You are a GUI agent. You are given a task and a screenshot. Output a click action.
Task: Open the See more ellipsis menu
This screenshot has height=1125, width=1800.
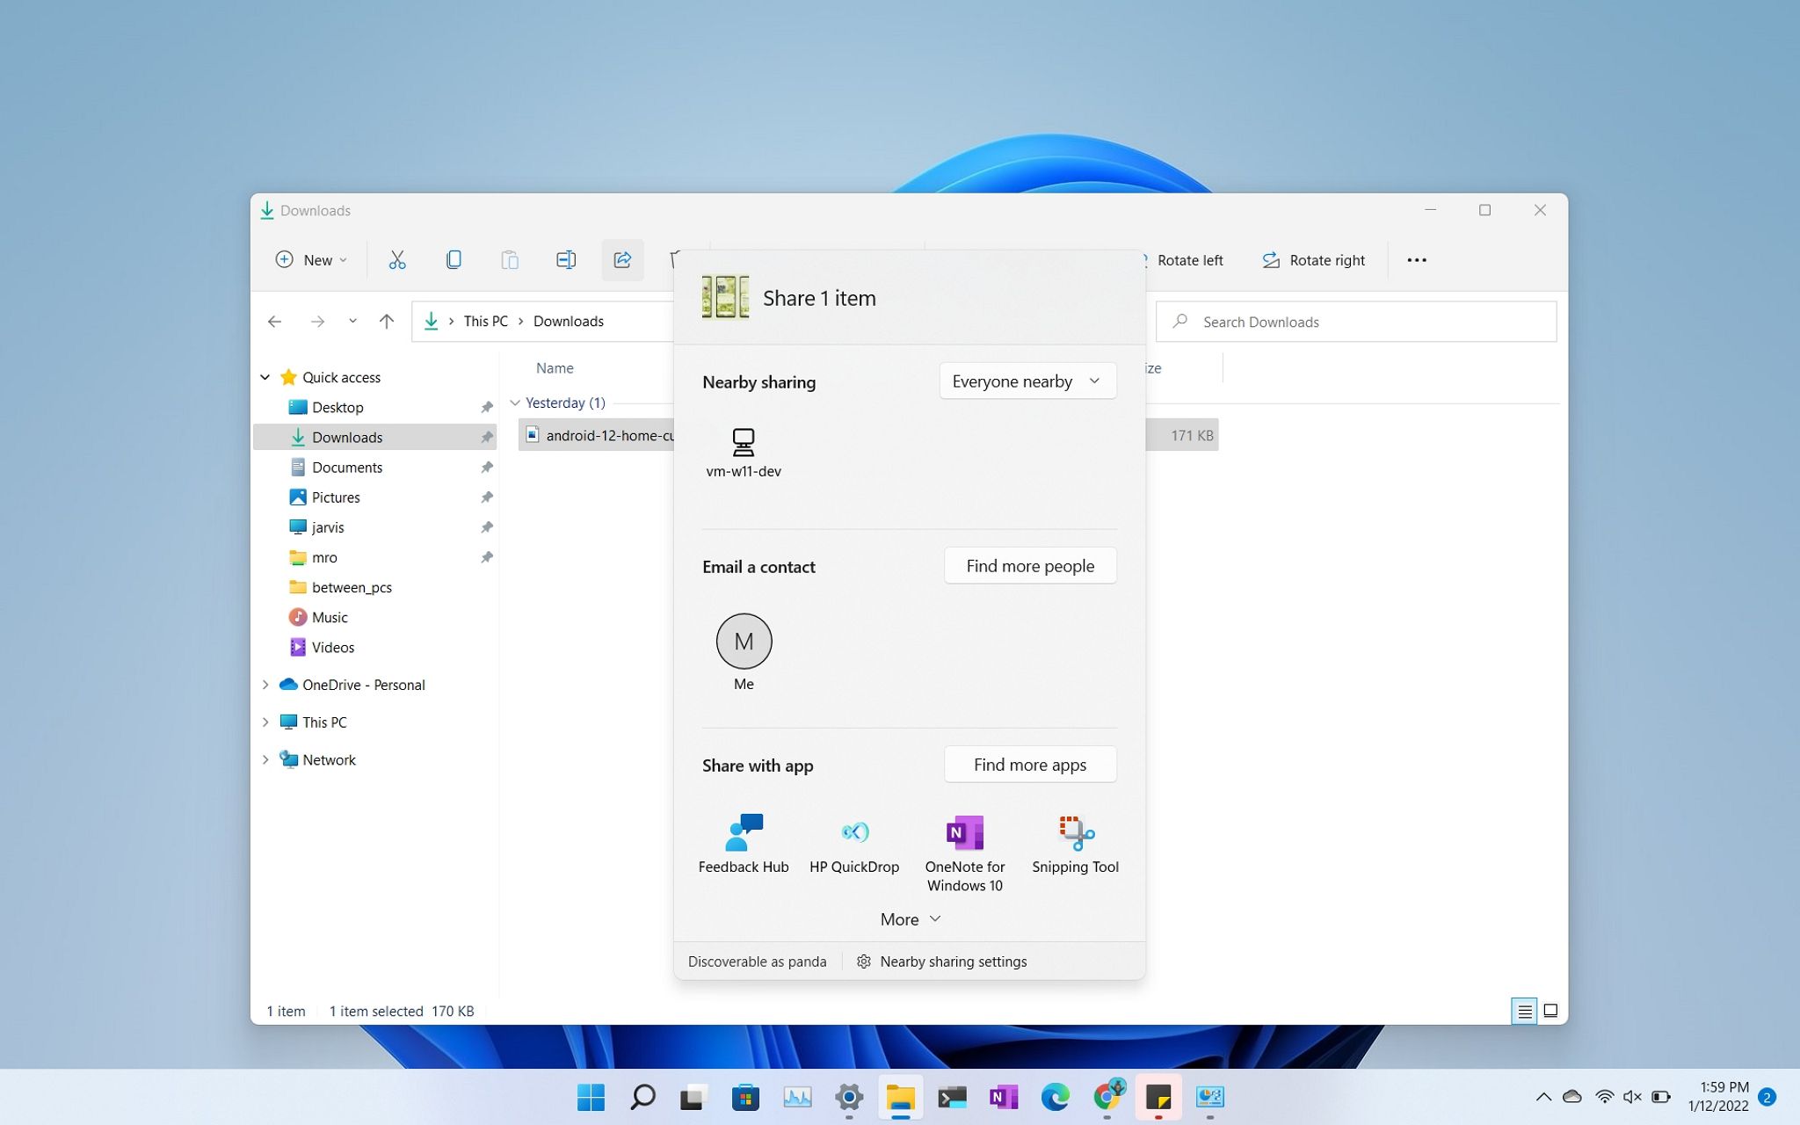pos(1417,260)
